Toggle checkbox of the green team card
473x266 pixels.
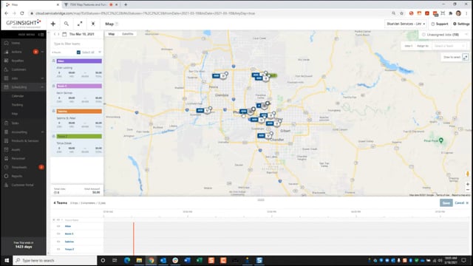click(x=54, y=136)
